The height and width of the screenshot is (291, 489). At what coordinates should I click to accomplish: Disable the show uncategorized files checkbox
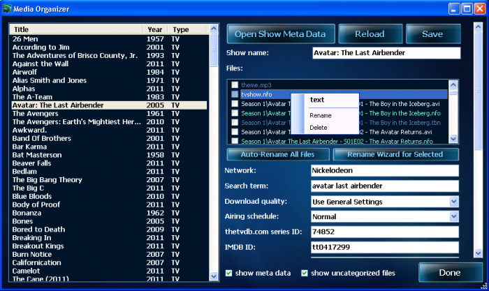click(x=305, y=274)
